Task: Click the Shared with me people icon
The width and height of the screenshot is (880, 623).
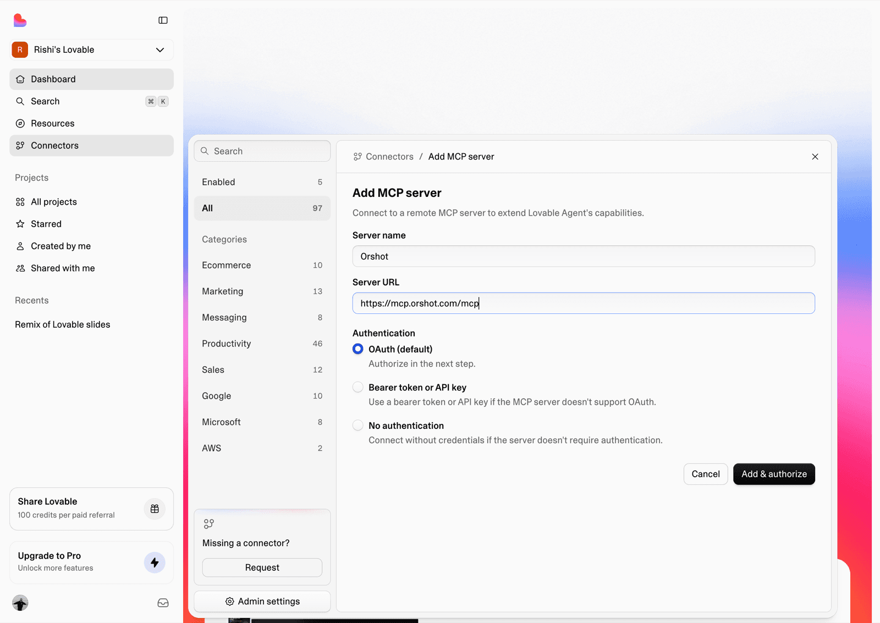Action: (x=20, y=268)
